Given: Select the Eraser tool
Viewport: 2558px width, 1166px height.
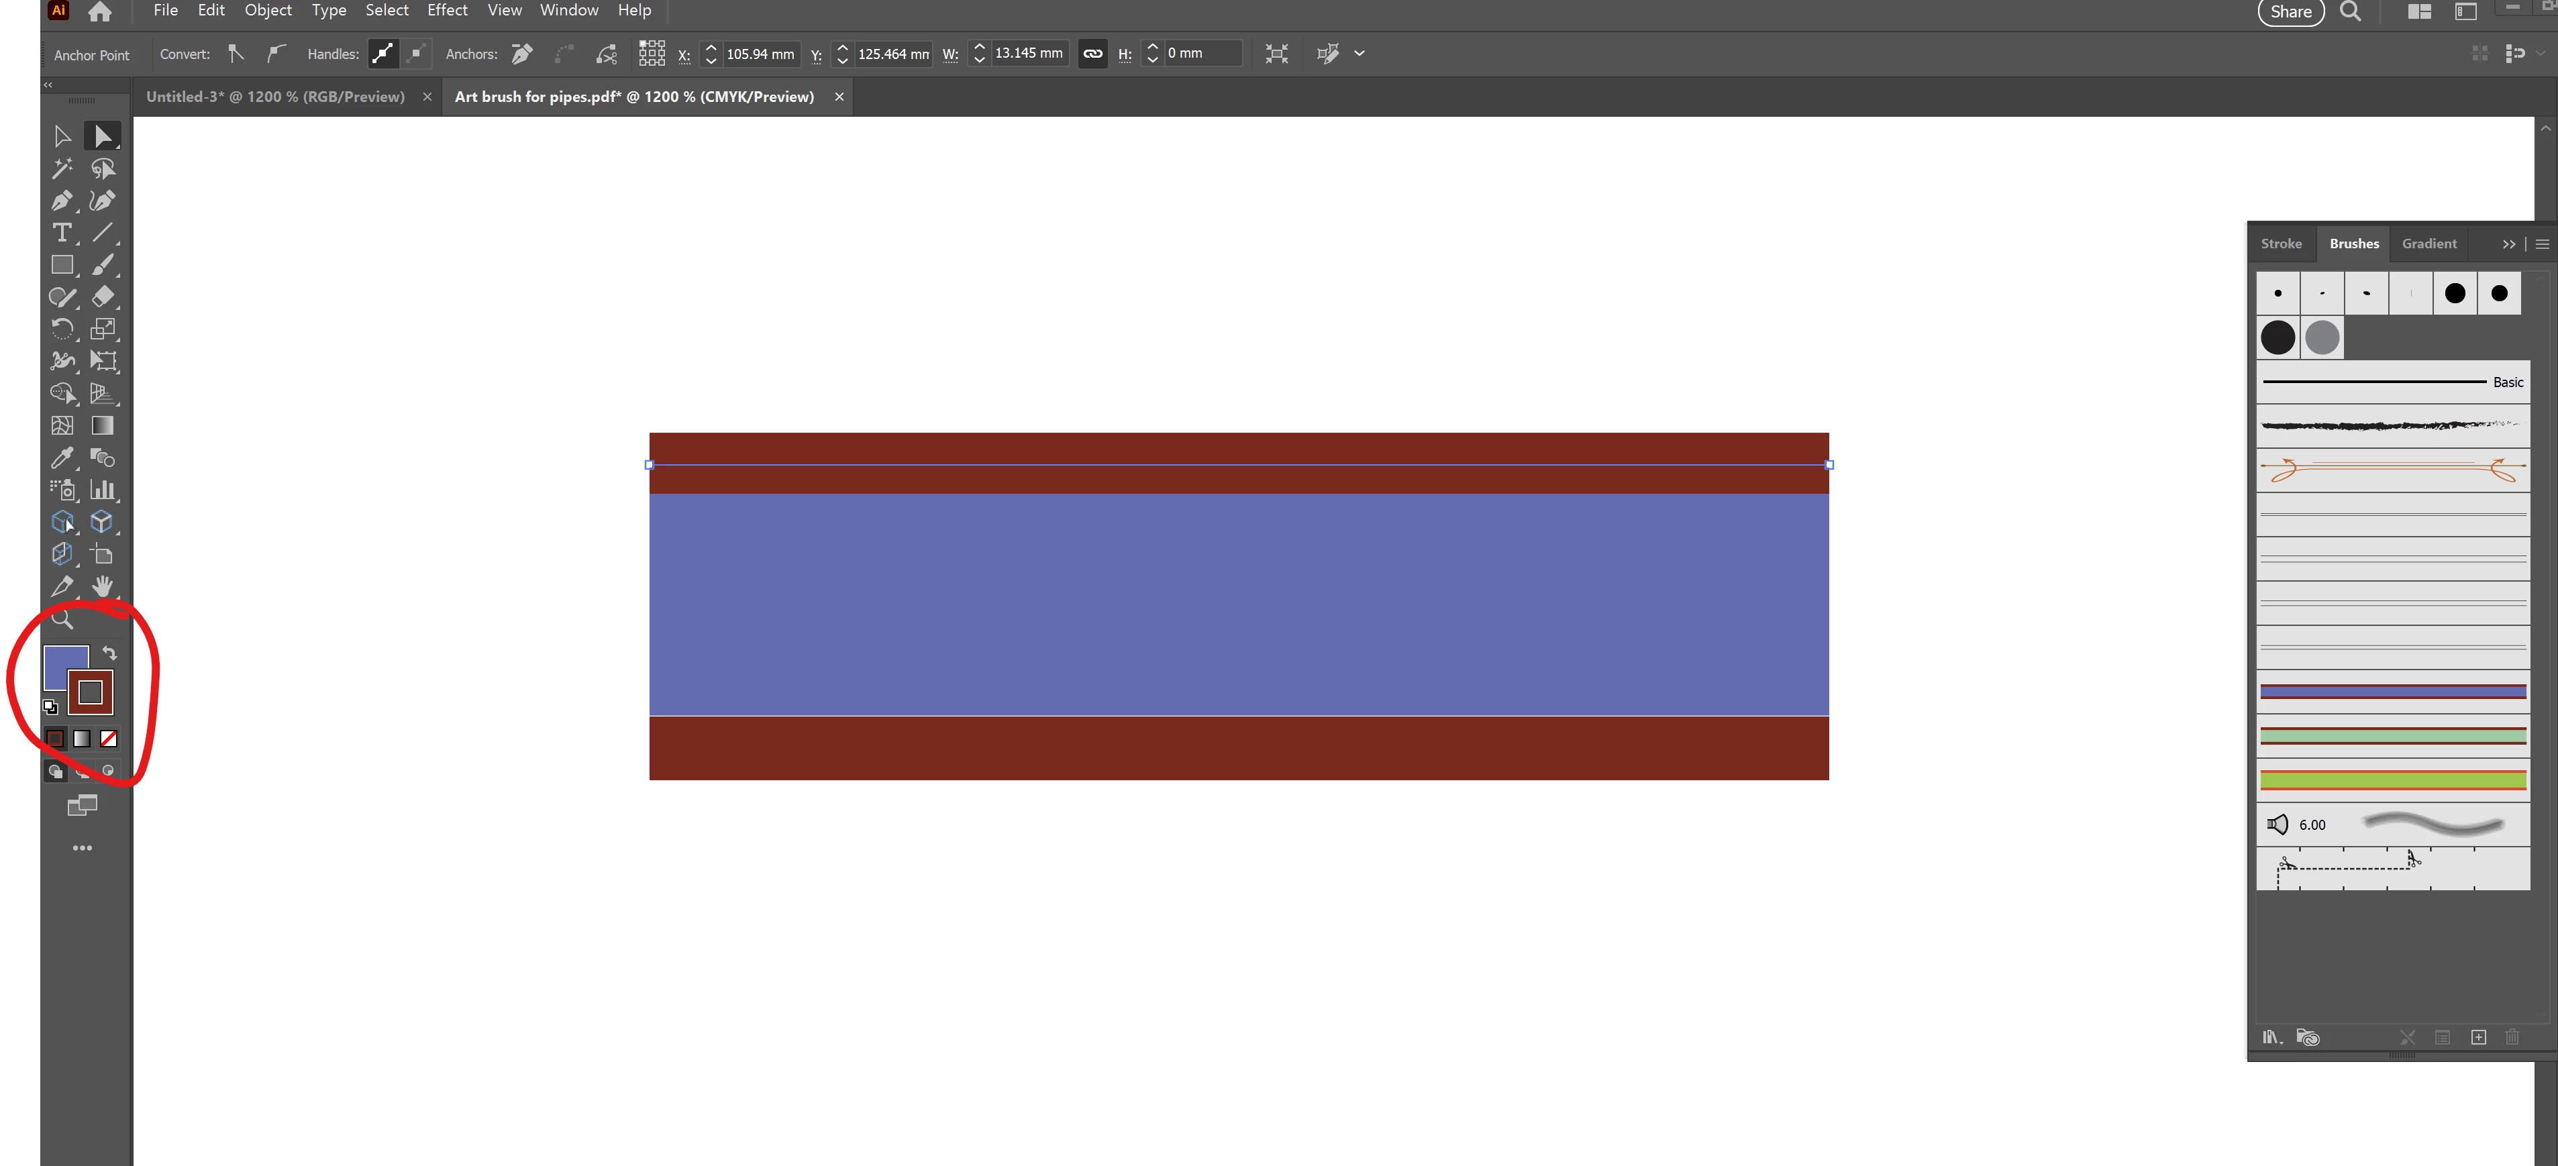Looking at the screenshot, I should (x=102, y=297).
